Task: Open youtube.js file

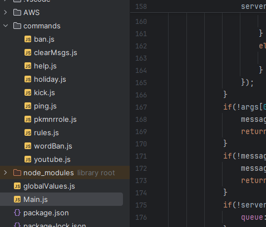Action: [52, 160]
